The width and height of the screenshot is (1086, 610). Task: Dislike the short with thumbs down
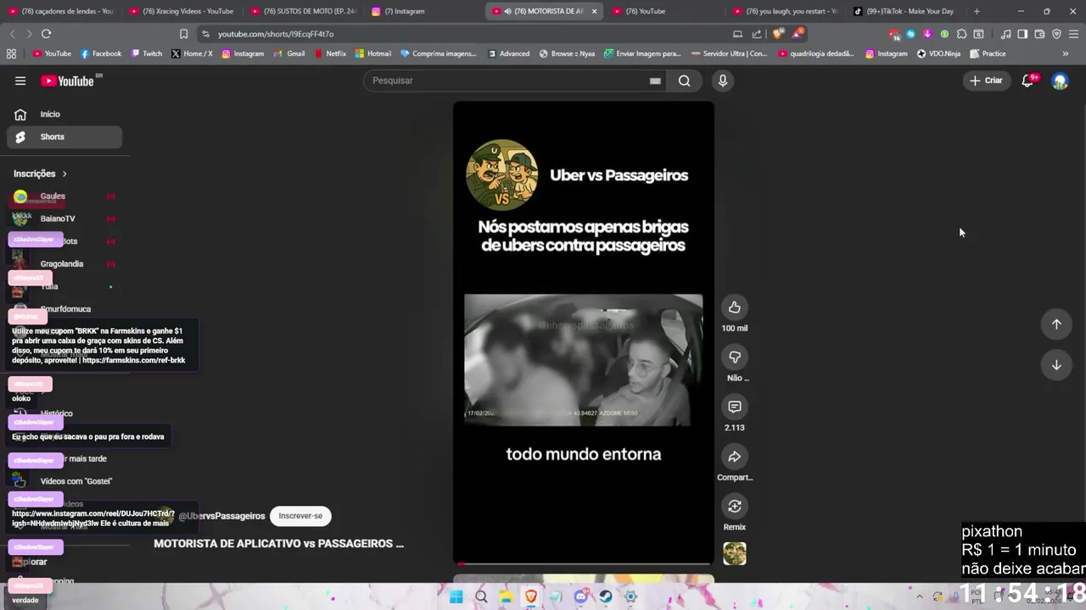(x=735, y=358)
